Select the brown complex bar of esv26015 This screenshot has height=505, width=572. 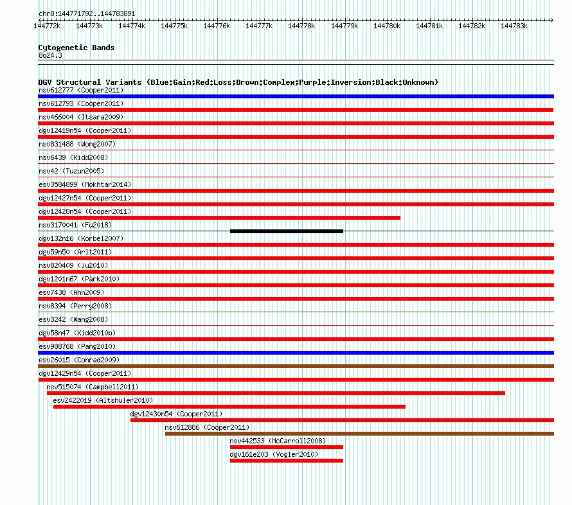[296, 366]
